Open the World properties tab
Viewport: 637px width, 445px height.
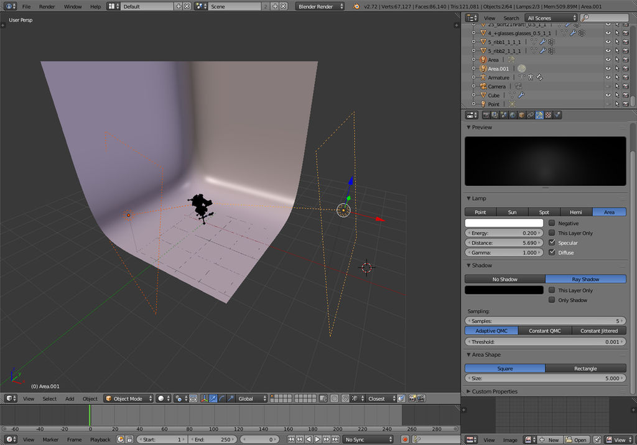click(x=513, y=116)
